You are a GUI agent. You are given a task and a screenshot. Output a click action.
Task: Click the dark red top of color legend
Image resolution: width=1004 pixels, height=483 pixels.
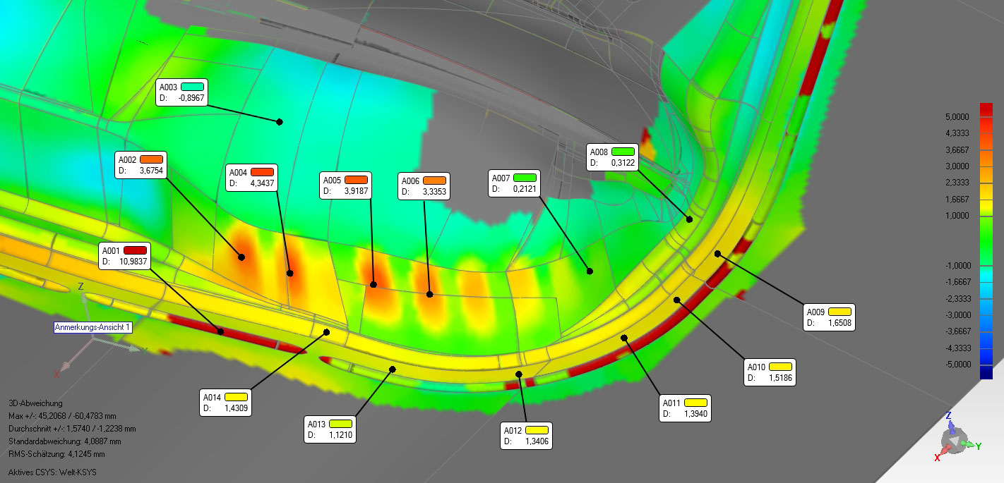[x=986, y=109]
